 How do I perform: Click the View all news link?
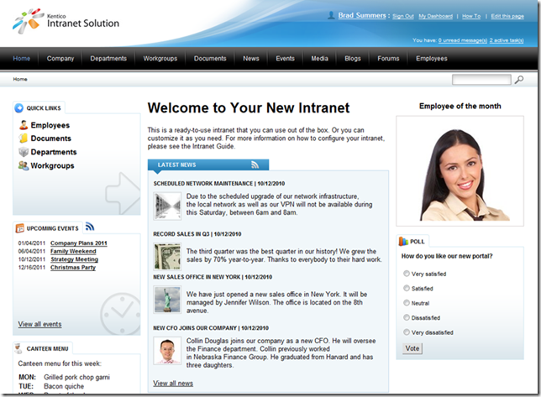(173, 384)
